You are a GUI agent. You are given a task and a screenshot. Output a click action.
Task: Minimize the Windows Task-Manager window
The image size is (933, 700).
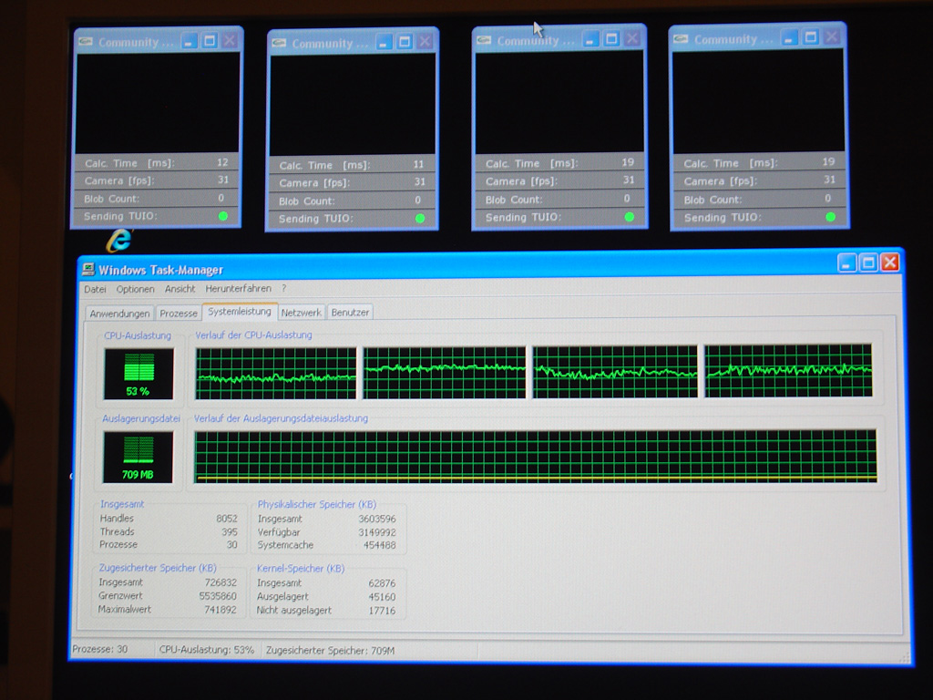coord(846,262)
